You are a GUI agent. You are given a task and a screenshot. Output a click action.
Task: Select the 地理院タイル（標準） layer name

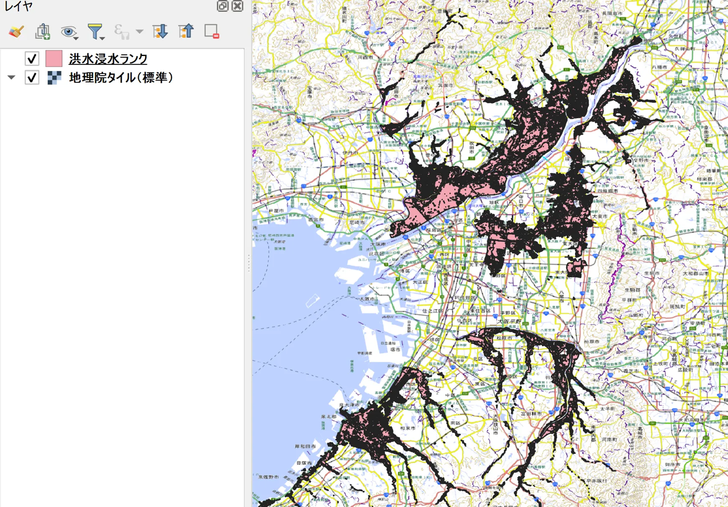(x=121, y=77)
